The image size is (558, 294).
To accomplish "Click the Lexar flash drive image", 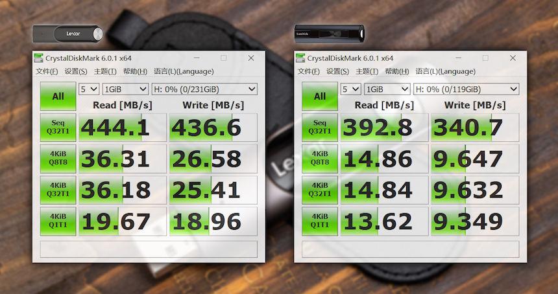I will tap(67, 34).
